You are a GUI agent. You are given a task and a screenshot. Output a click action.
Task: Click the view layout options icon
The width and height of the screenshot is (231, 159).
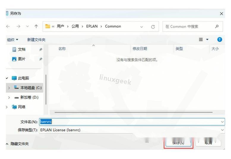[x=202, y=40]
